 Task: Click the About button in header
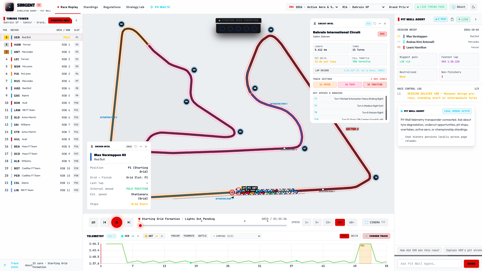458,7
